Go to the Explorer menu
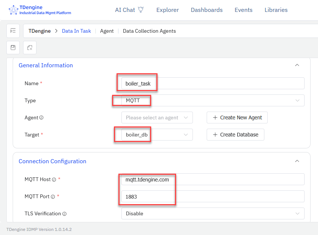The height and width of the screenshot is (235, 318). tap(167, 10)
